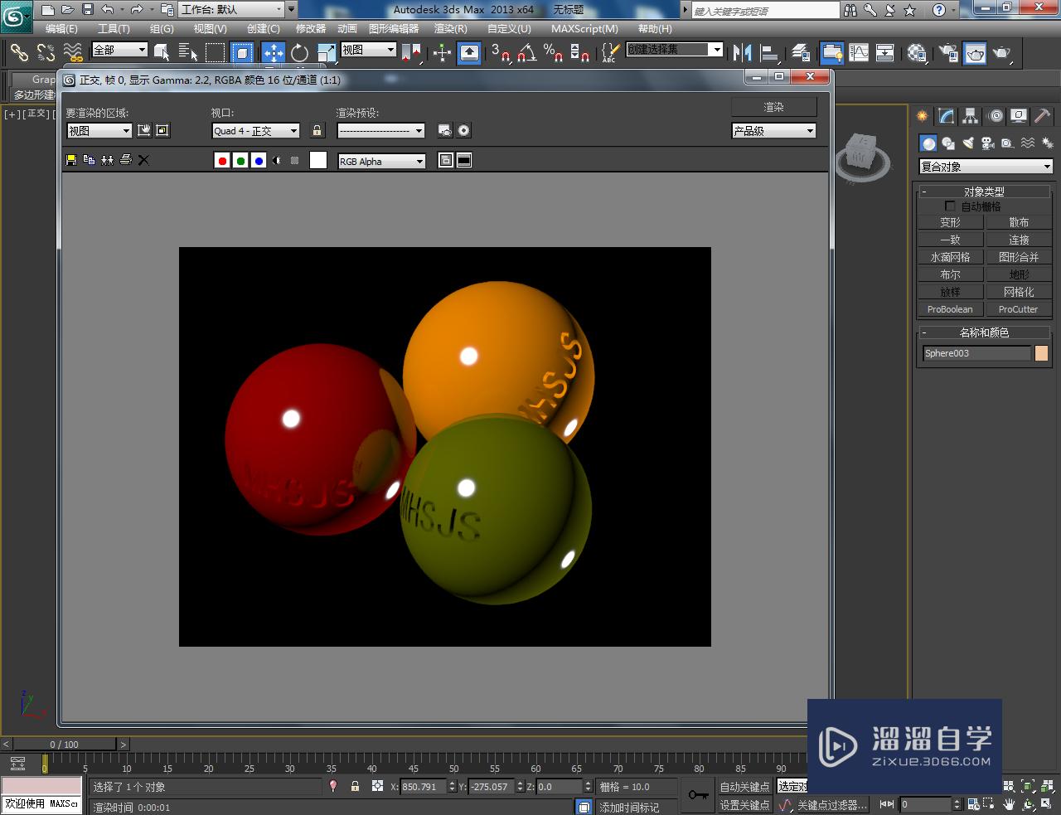1061x815 pixels.
Task: Open 复合对象 object category dropdown
Action: pos(986,167)
